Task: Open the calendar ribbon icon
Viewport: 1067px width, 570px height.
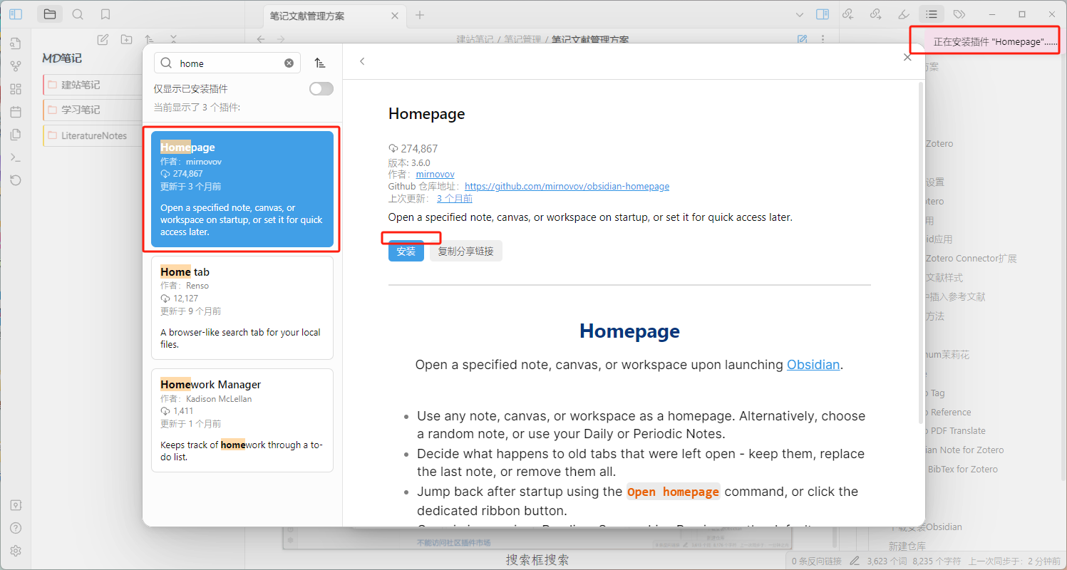Action: [16, 112]
